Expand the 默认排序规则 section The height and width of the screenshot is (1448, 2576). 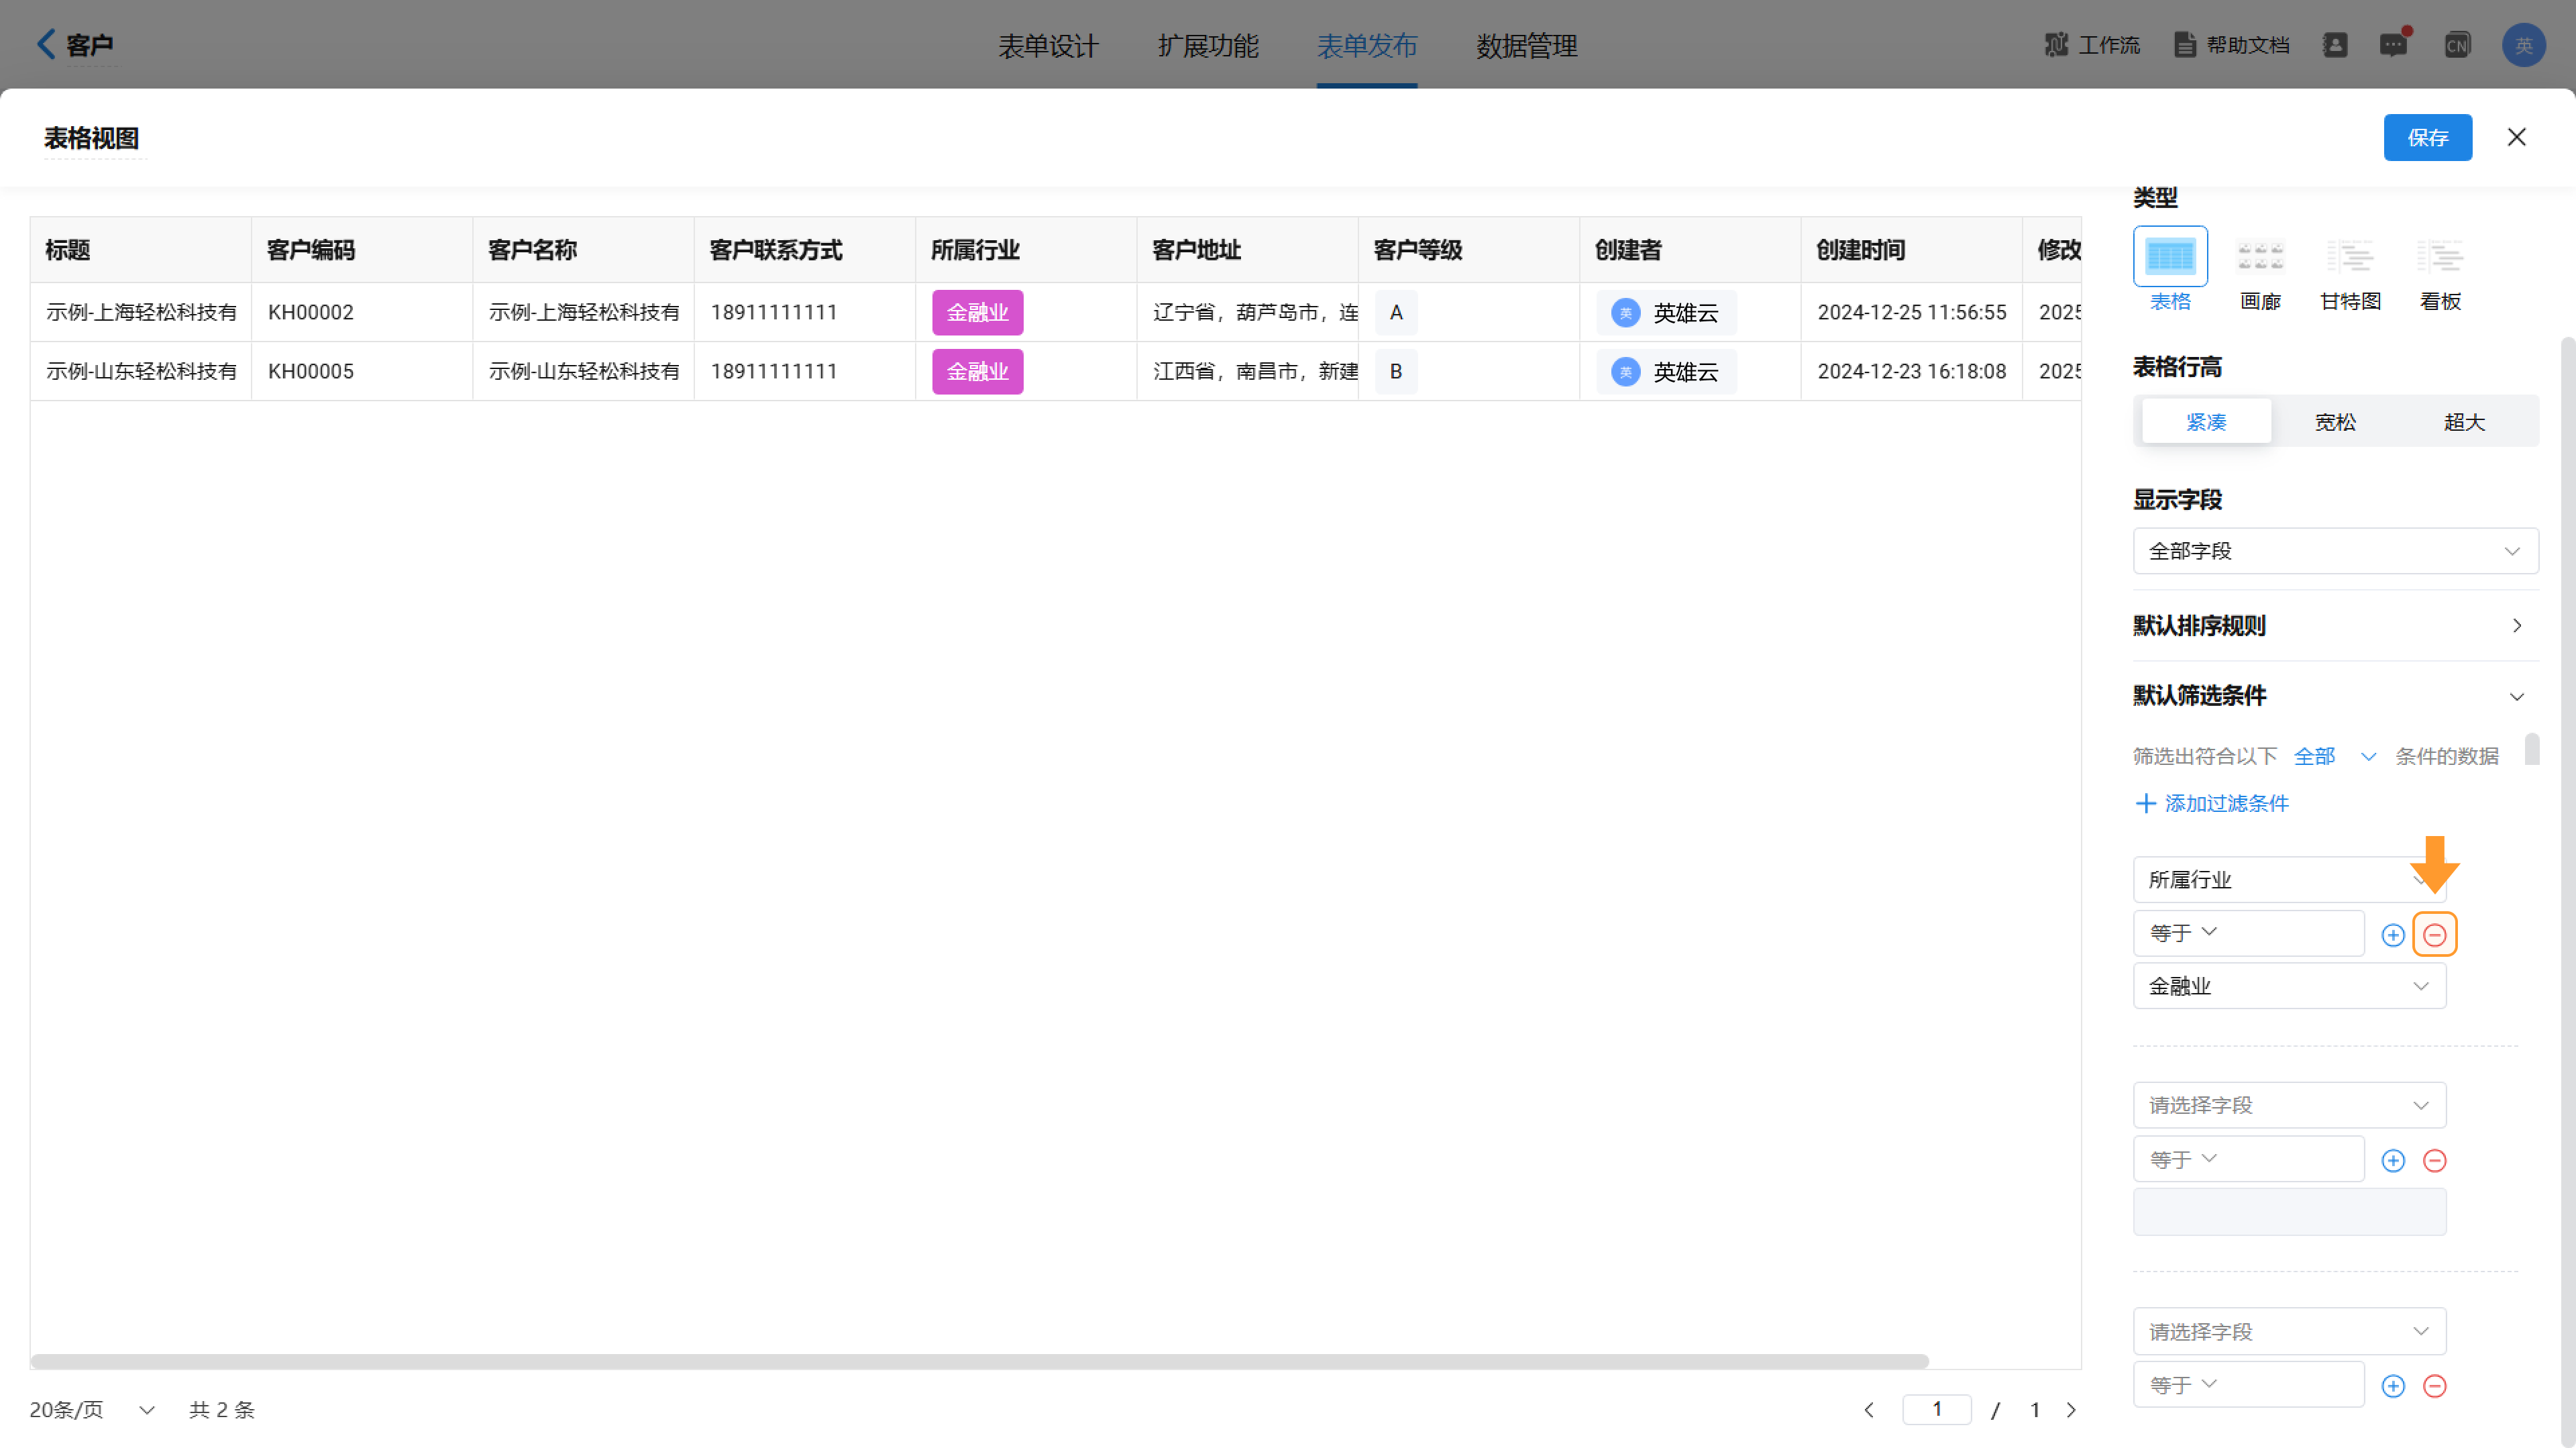point(2335,626)
